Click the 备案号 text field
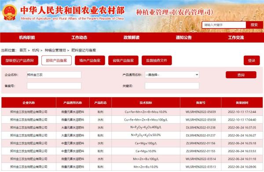The height and width of the screenshot is (172, 264). point(54,86)
